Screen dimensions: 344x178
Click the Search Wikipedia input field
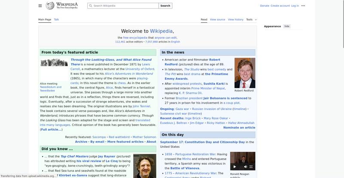123,6
